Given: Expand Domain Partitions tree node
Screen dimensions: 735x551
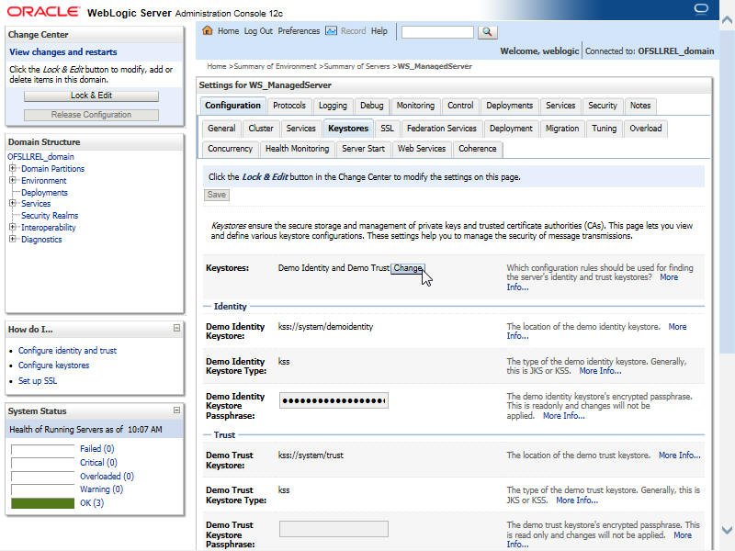Looking at the screenshot, I should tap(13, 168).
